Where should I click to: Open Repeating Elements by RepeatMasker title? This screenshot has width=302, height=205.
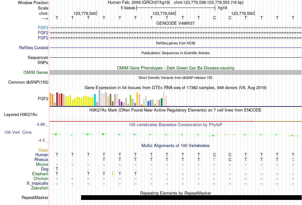click(175, 193)
